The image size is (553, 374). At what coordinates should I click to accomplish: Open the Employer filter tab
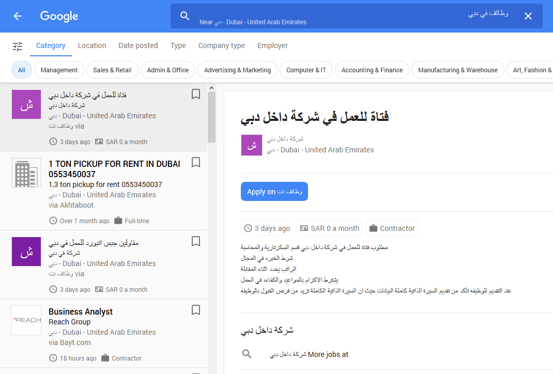click(272, 45)
